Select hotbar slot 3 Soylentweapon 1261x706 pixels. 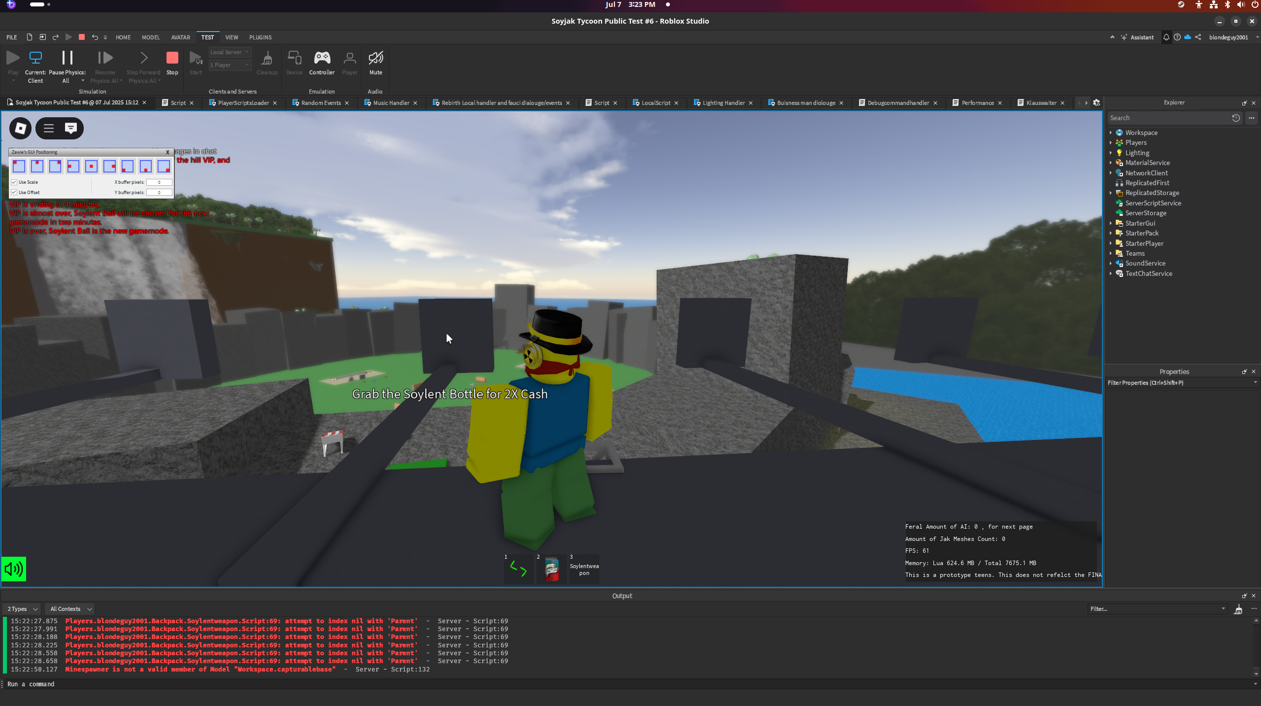tap(584, 569)
